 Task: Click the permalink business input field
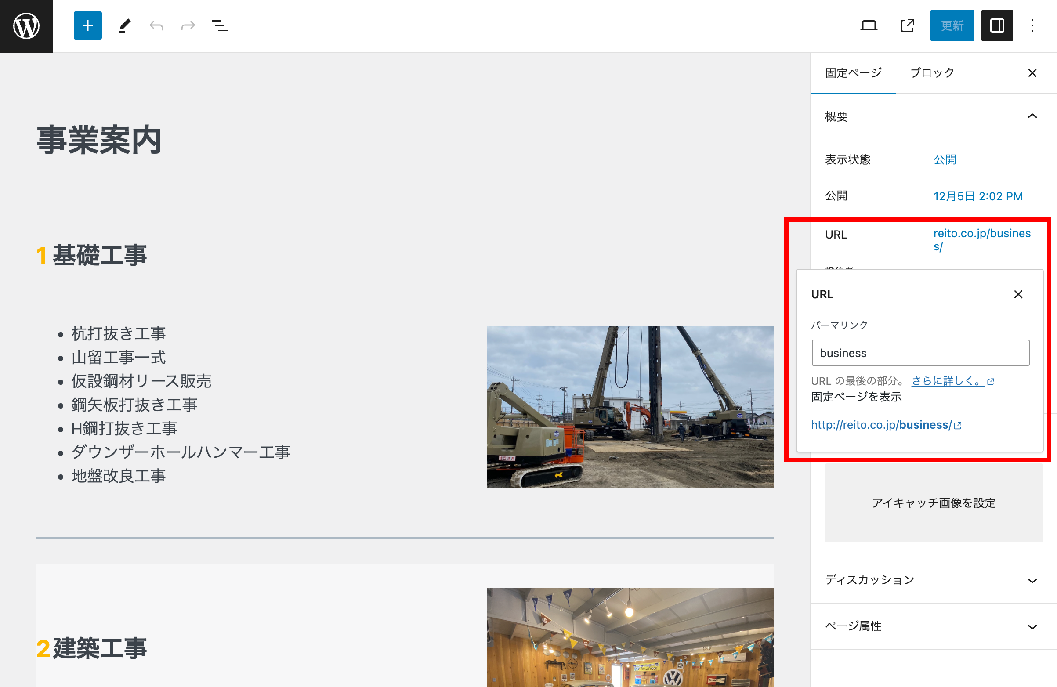(920, 353)
